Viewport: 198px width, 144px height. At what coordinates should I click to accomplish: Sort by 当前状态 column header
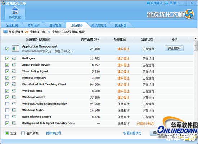[x=147, y=39]
